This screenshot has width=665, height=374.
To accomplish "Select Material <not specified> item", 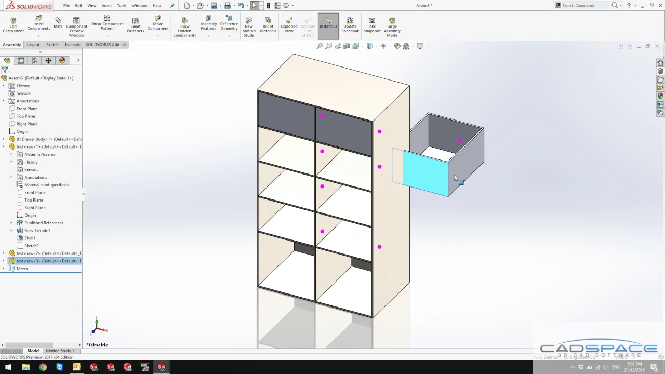I will pyautogui.click(x=43, y=185).
